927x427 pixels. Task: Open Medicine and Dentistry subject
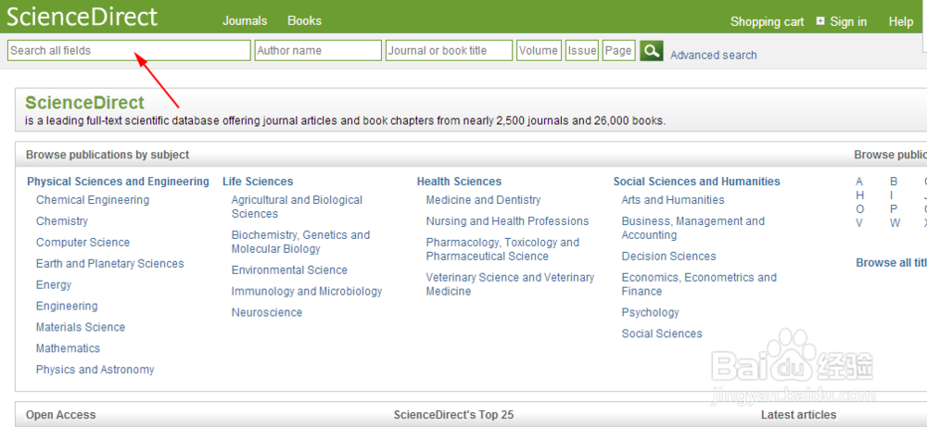point(484,200)
